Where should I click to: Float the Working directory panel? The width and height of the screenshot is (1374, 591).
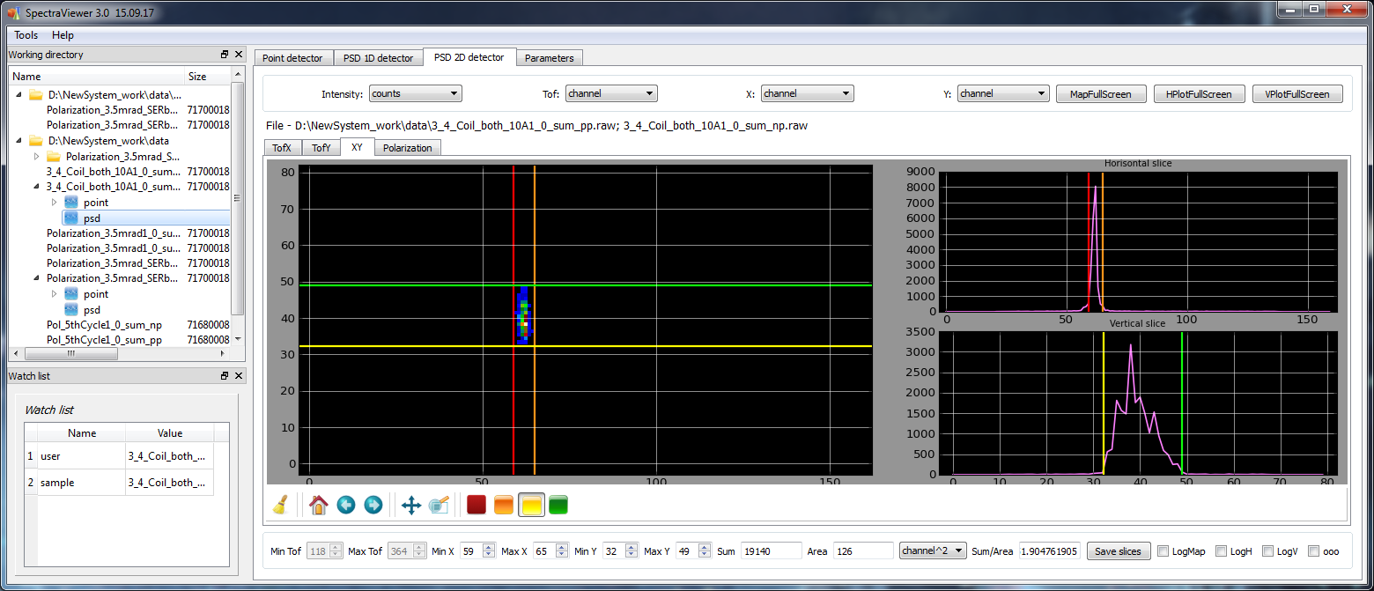tap(225, 55)
